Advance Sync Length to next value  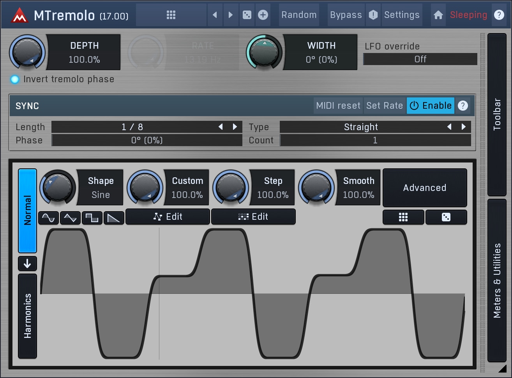(235, 127)
